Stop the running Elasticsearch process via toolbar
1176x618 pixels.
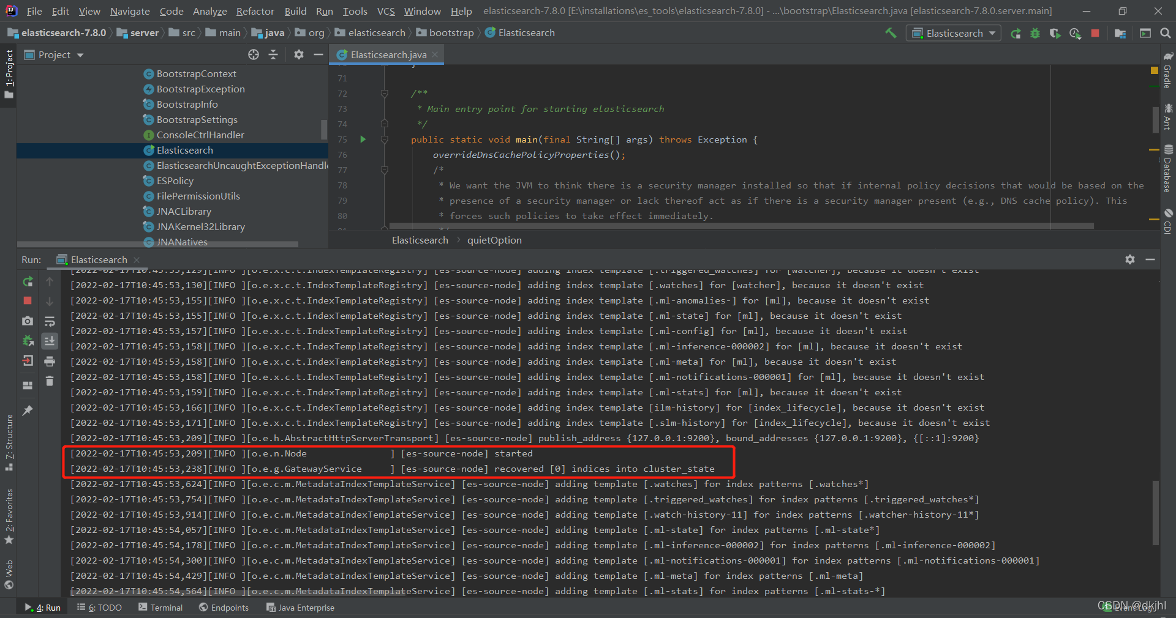(x=1095, y=33)
